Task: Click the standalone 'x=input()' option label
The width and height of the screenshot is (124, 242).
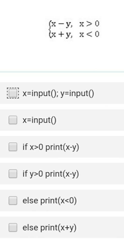Action: coord(39,120)
